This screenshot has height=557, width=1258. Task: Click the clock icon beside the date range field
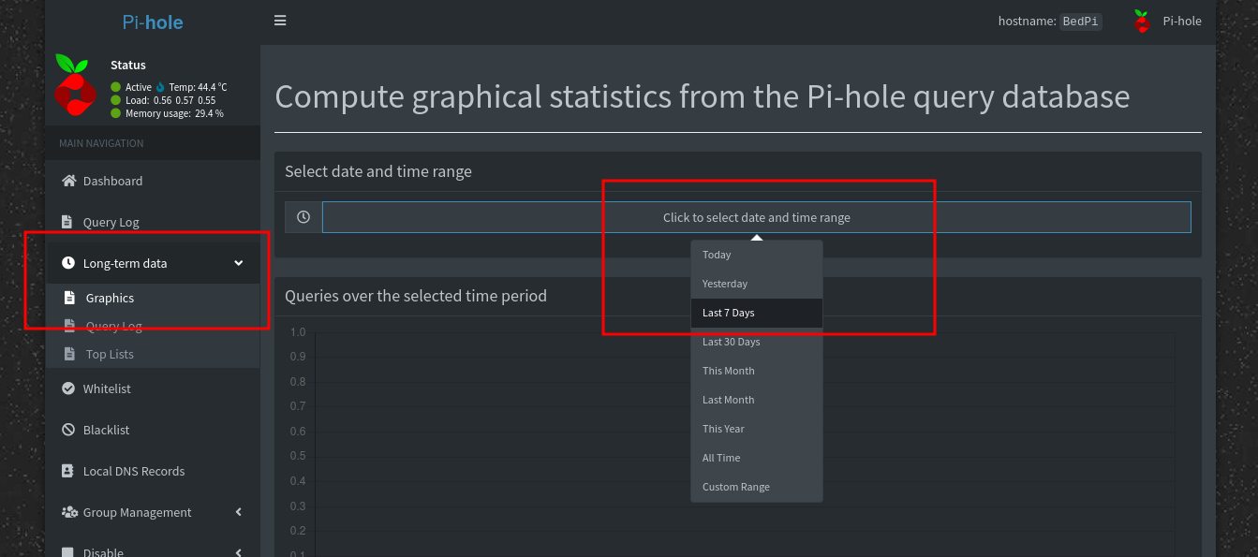coord(303,217)
